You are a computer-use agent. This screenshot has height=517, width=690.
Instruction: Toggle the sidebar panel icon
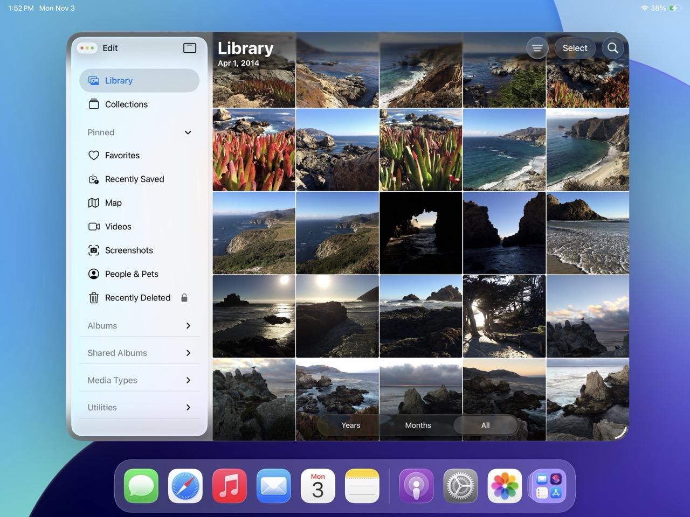click(x=190, y=48)
